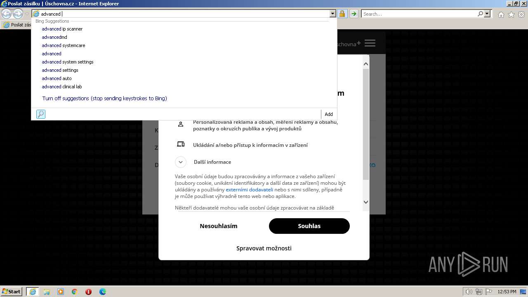Screen dimensions: 528x297
Task: Click the device storage icon
Action: tap(181, 144)
